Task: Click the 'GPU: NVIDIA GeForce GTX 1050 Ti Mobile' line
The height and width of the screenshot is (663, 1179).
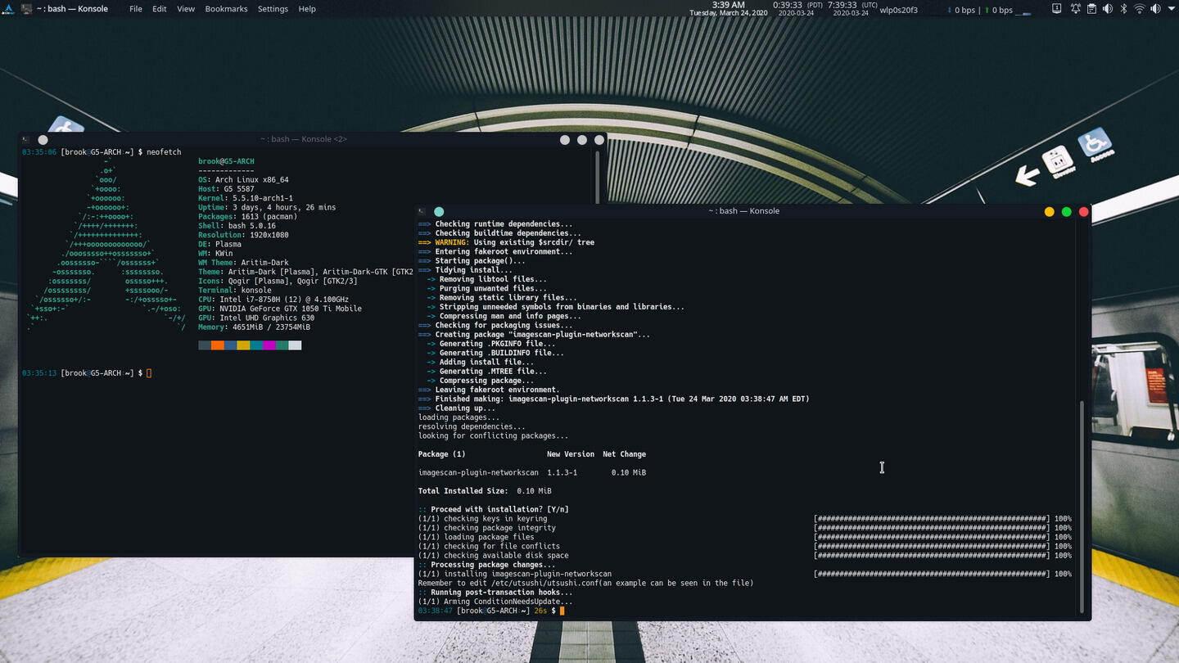Action: [280, 309]
